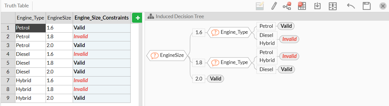Viewport: 389px width, 106px height.
Task: Click the EngineSize column header
Action: 59,18
